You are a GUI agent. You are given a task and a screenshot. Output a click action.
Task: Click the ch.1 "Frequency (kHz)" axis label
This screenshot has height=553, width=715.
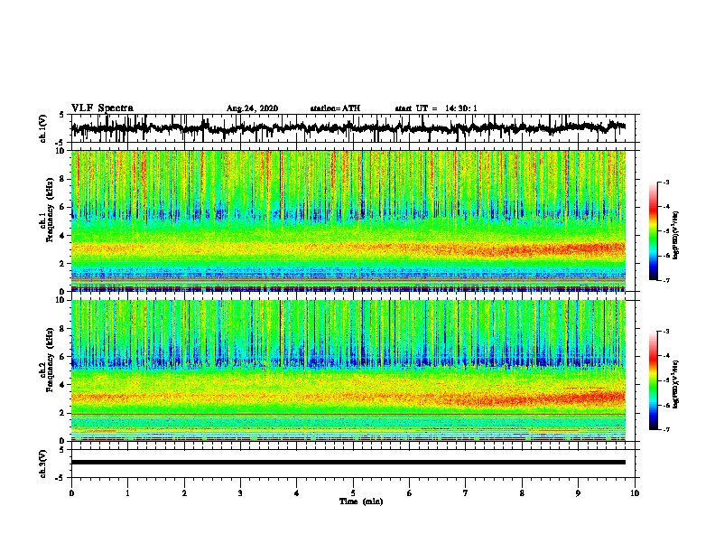point(51,210)
